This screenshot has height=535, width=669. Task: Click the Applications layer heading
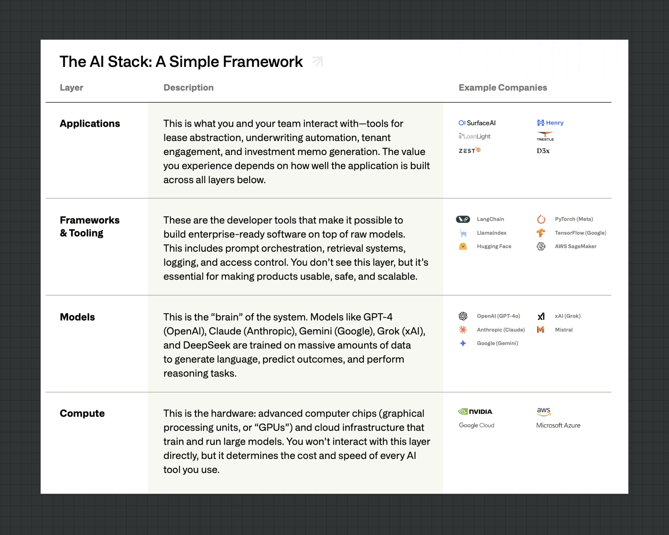tap(90, 124)
